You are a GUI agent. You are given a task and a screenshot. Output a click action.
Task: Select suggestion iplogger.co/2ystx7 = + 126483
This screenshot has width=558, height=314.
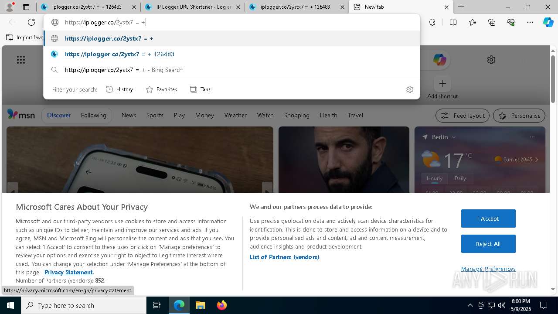pyautogui.click(x=231, y=54)
